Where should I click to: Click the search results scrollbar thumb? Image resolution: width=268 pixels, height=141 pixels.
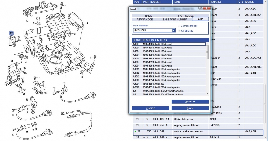(x=207, y=52)
